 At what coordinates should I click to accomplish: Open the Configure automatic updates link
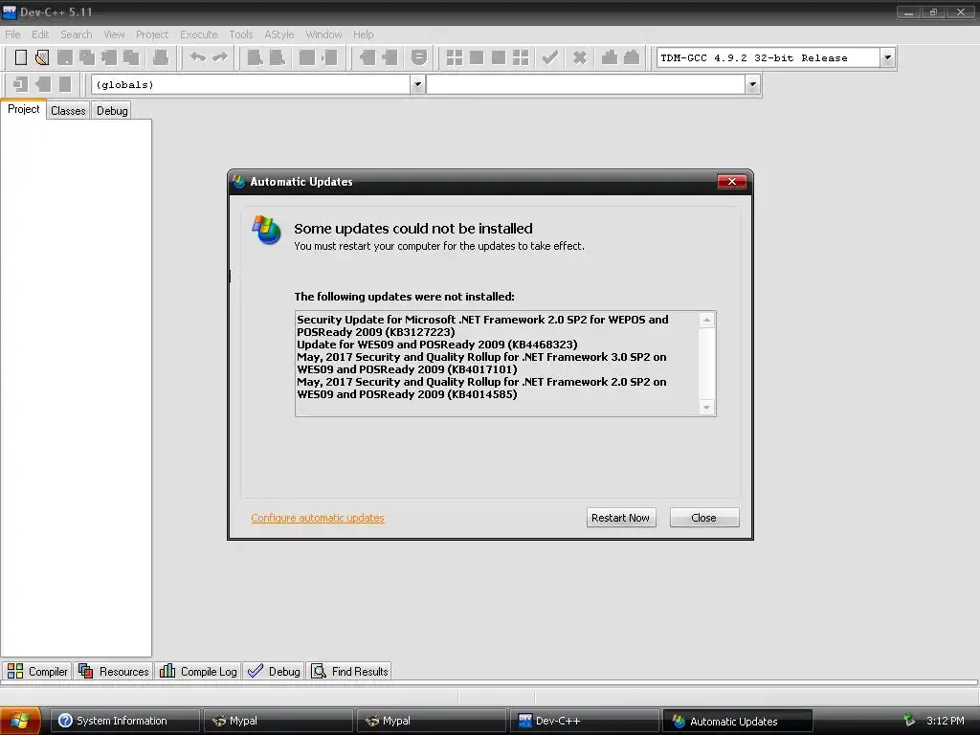(318, 518)
